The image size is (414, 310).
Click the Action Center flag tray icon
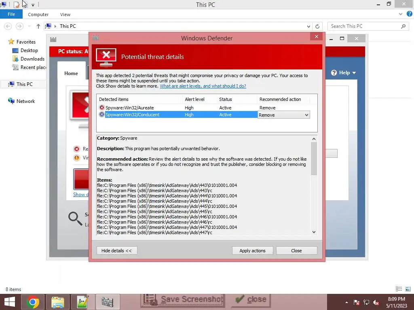pos(357,302)
